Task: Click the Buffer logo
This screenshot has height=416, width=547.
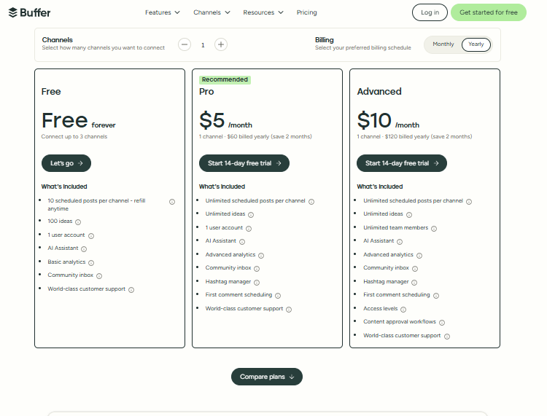Action: (29, 12)
